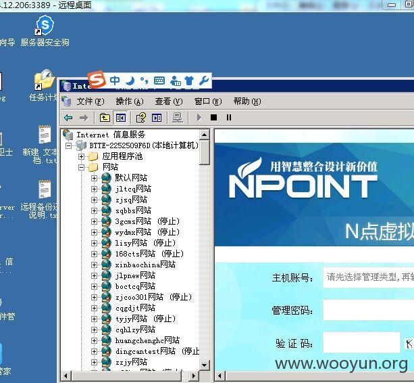Click the properties toolbar icon

click(140, 118)
